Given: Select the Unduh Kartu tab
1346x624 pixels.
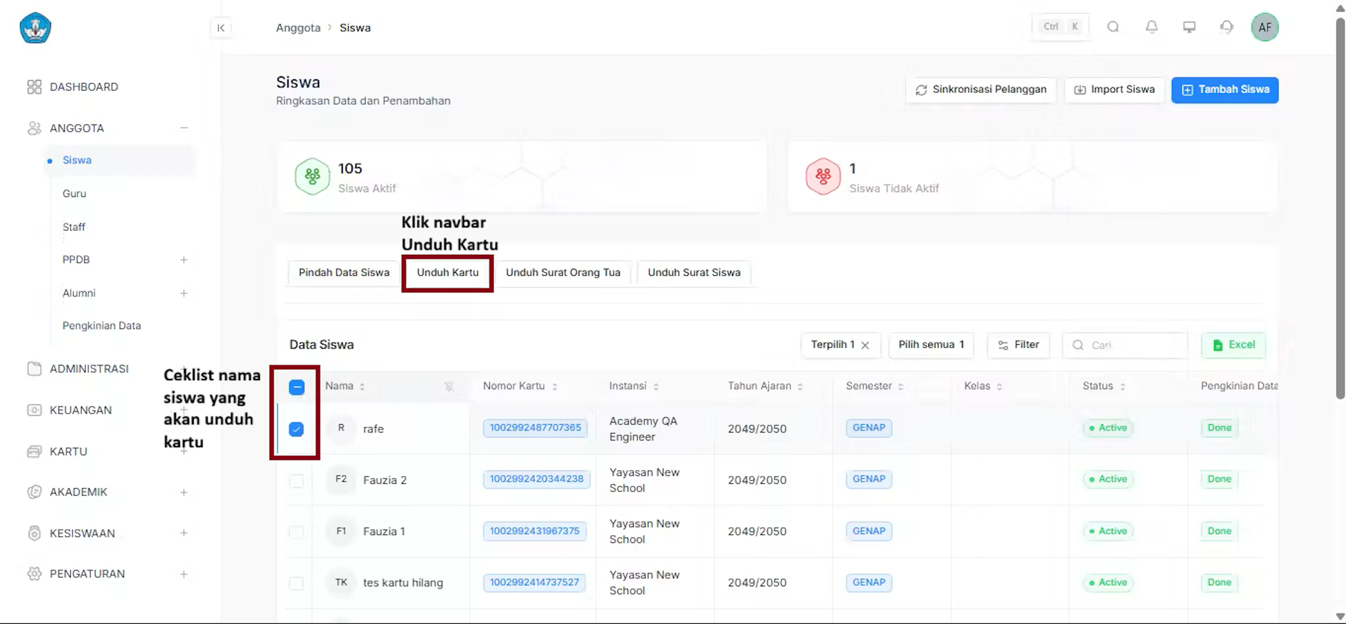Looking at the screenshot, I should (447, 273).
